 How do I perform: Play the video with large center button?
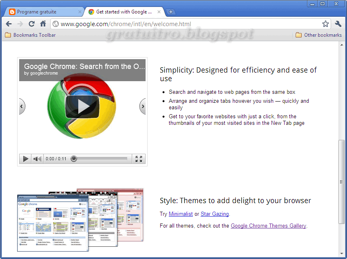click(x=82, y=106)
